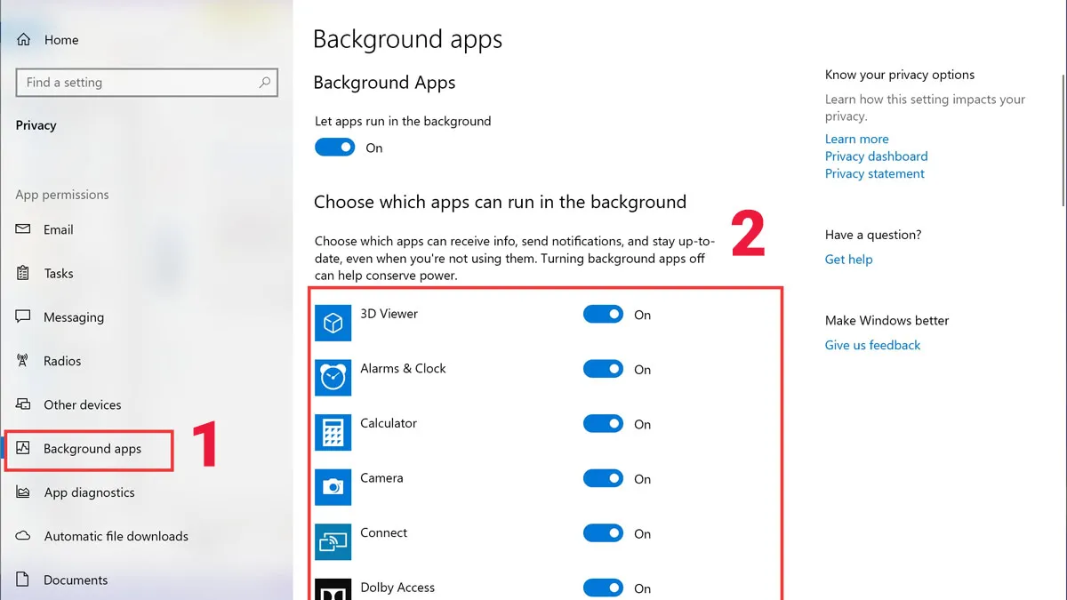Click the search magnifier icon
Viewport: 1067px width, 600px height.
click(264, 83)
